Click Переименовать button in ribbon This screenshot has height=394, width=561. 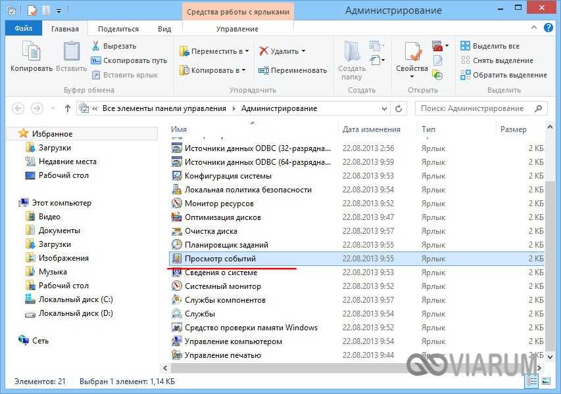[293, 70]
